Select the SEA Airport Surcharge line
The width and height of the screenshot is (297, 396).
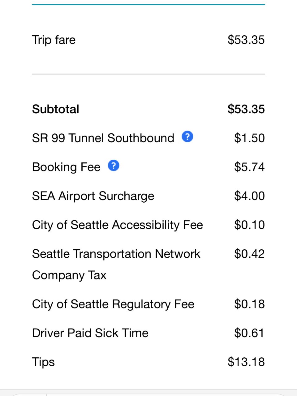(x=93, y=196)
